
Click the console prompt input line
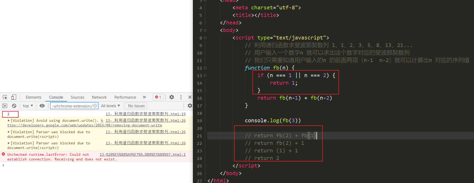pos(96,165)
